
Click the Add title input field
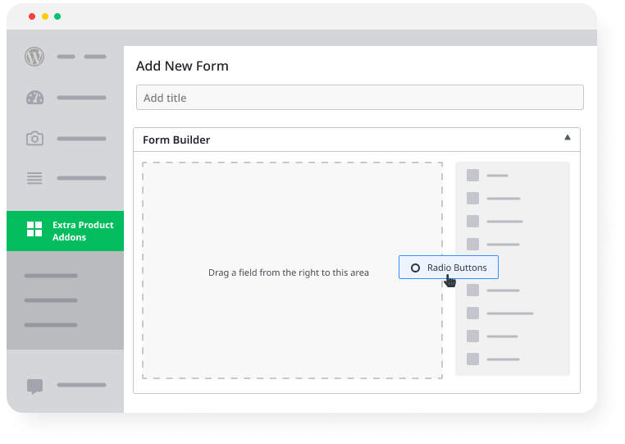coord(360,98)
